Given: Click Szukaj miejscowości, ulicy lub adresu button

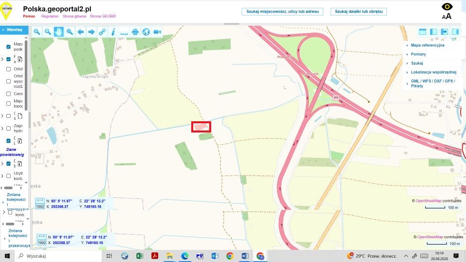Looking at the screenshot, I should [x=283, y=12].
